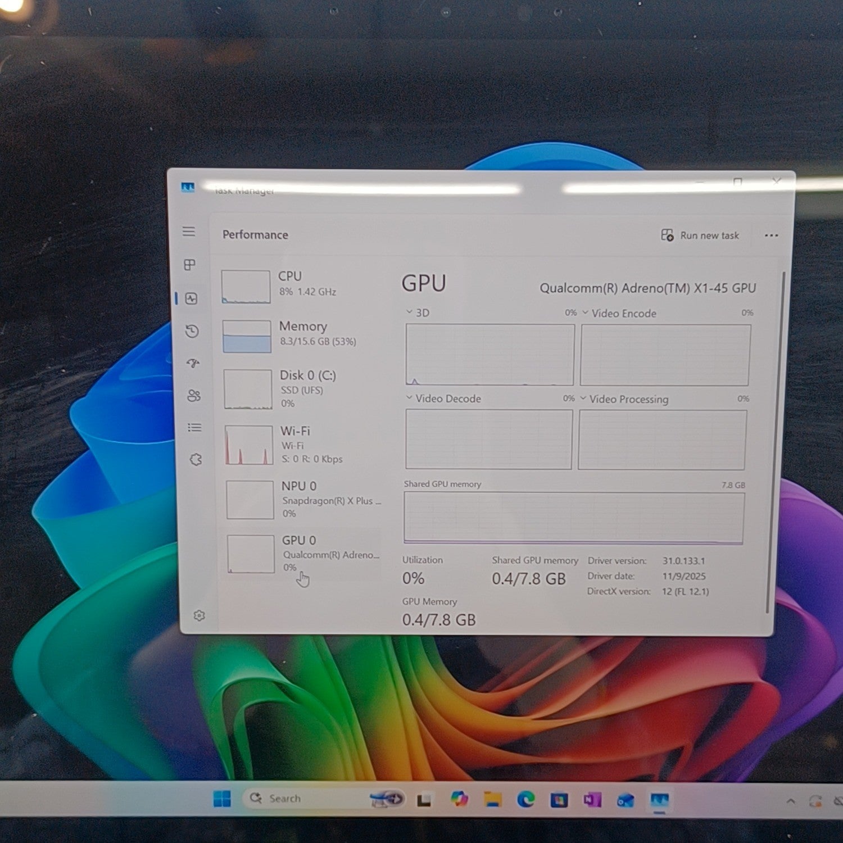The height and width of the screenshot is (843, 843).
Task: Open OneNote from the taskbar
Action: click(x=592, y=799)
